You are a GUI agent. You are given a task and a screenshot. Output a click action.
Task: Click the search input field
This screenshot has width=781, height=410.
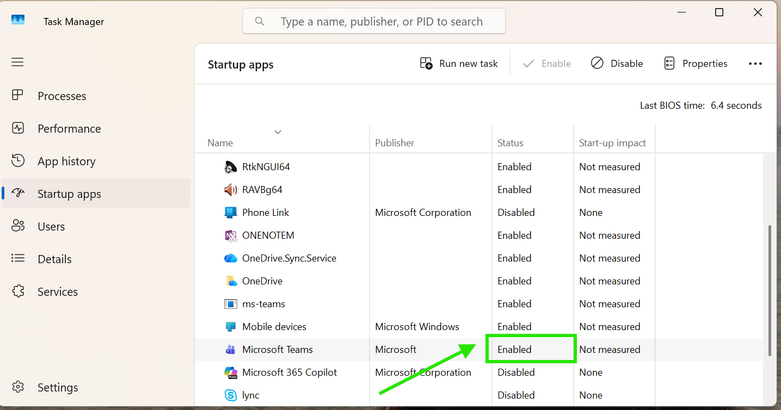[x=374, y=21]
